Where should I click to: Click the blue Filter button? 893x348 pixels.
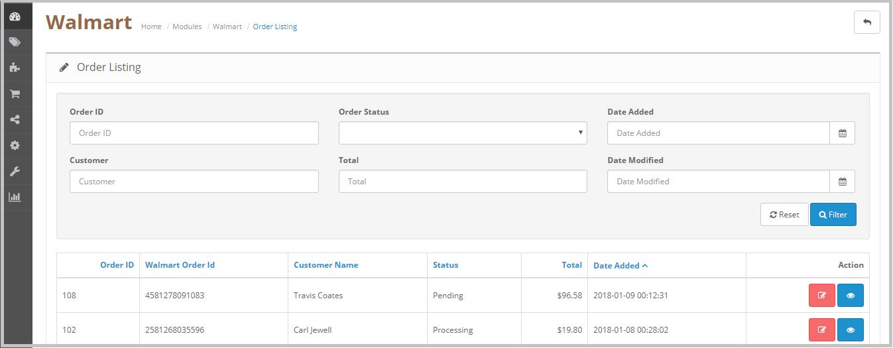(x=833, y=214)
